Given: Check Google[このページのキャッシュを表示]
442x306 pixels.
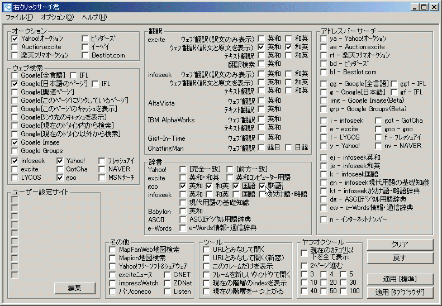Looking at the screenshot, I should 15,109.
